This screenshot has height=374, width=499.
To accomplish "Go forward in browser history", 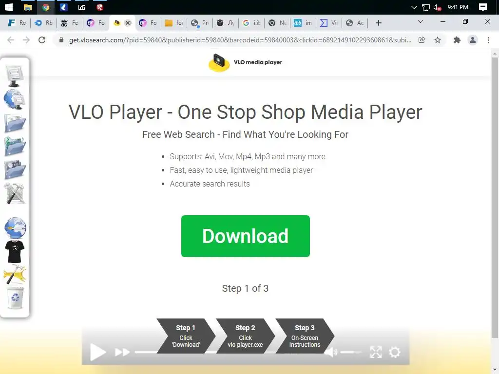I will [x=26, y=40].
